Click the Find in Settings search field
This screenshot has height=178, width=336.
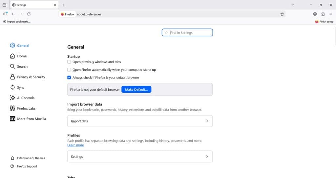(x=187, y=32)
